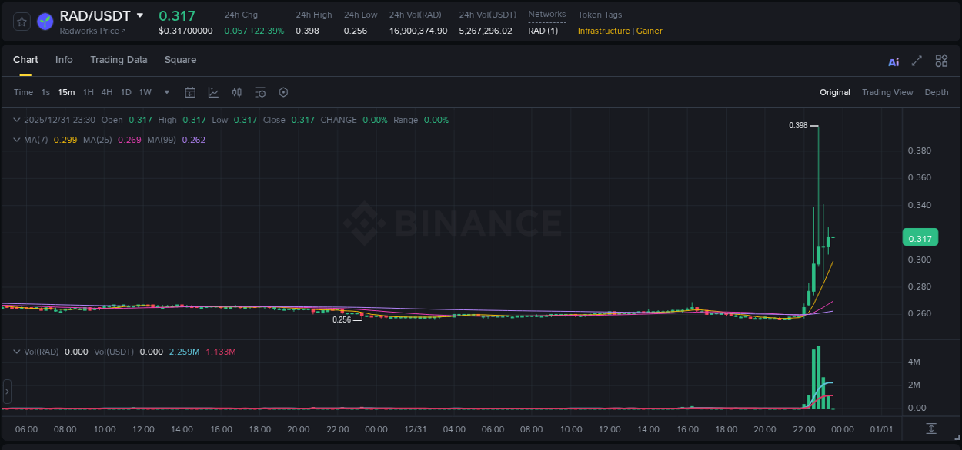Open the indicators list icon
Image resolution: width=962 pixels, height=450 pixels.
coord(260,92)
